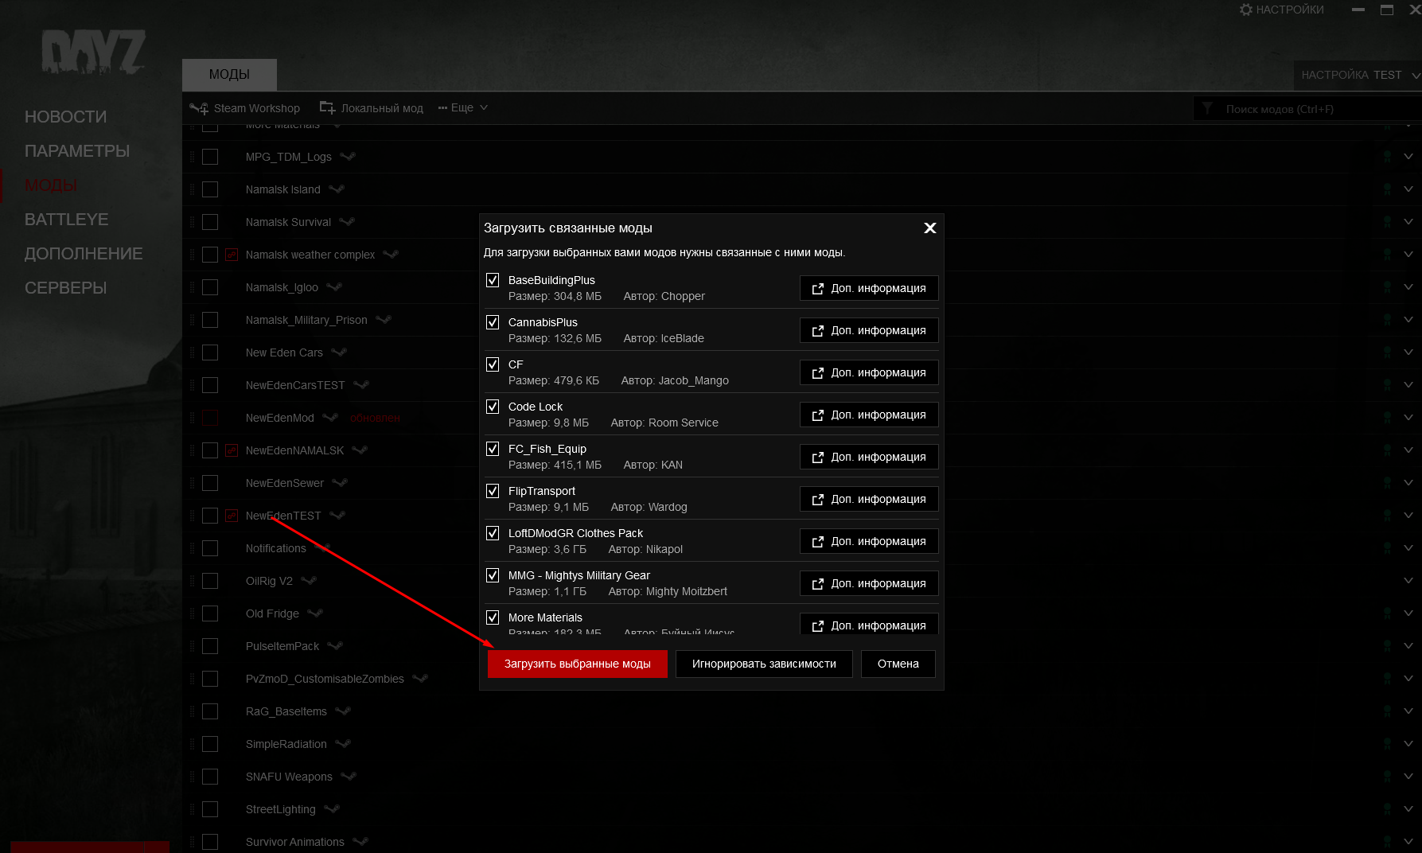This screenshot has width=1422, height=853.
Task: Expand the MPG_TDM_Logs row details
Action: click(x=1408, y=157)
